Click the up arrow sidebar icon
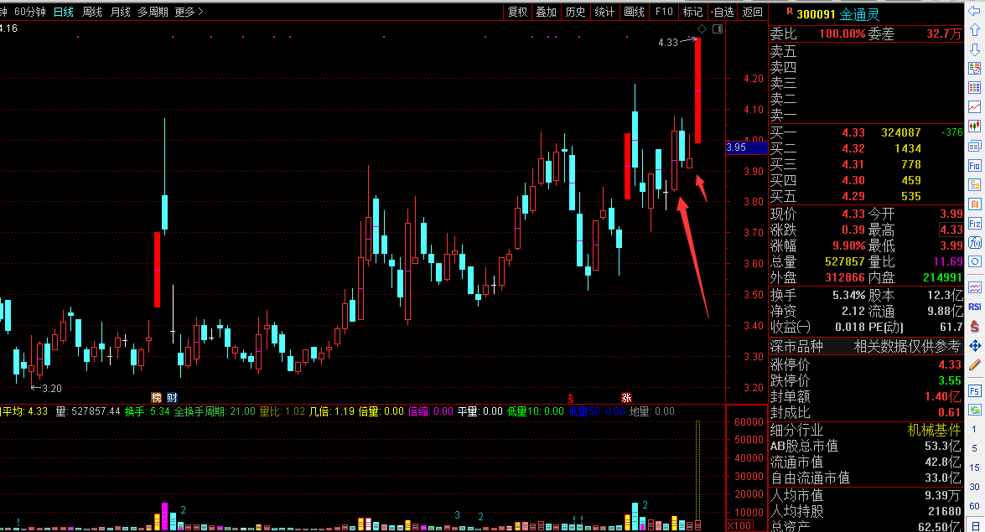Image resolution: width=985 pixels, height=532 pixels. [x=974, y=29]
